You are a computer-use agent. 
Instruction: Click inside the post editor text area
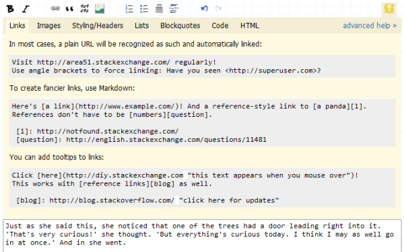[202, 236]
